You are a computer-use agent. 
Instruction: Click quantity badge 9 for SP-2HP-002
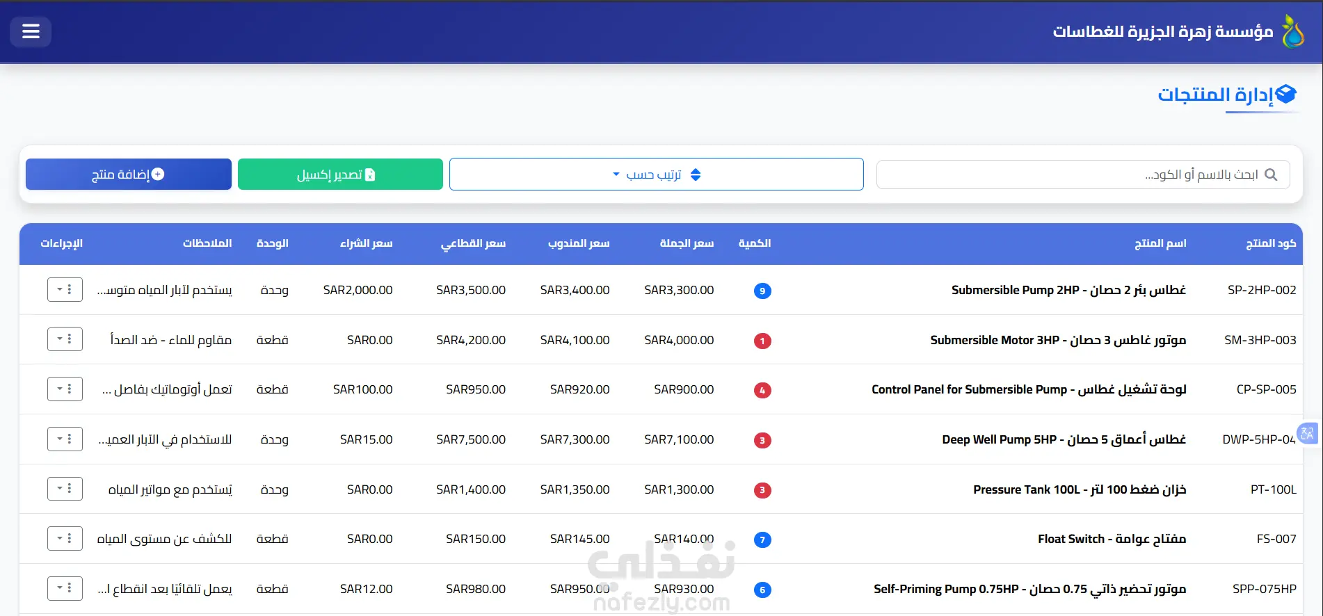(x=762, y=291)
